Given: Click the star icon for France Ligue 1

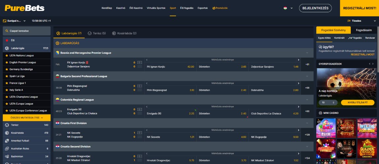Looking at the screenshot, I should (x=7, y=83).
